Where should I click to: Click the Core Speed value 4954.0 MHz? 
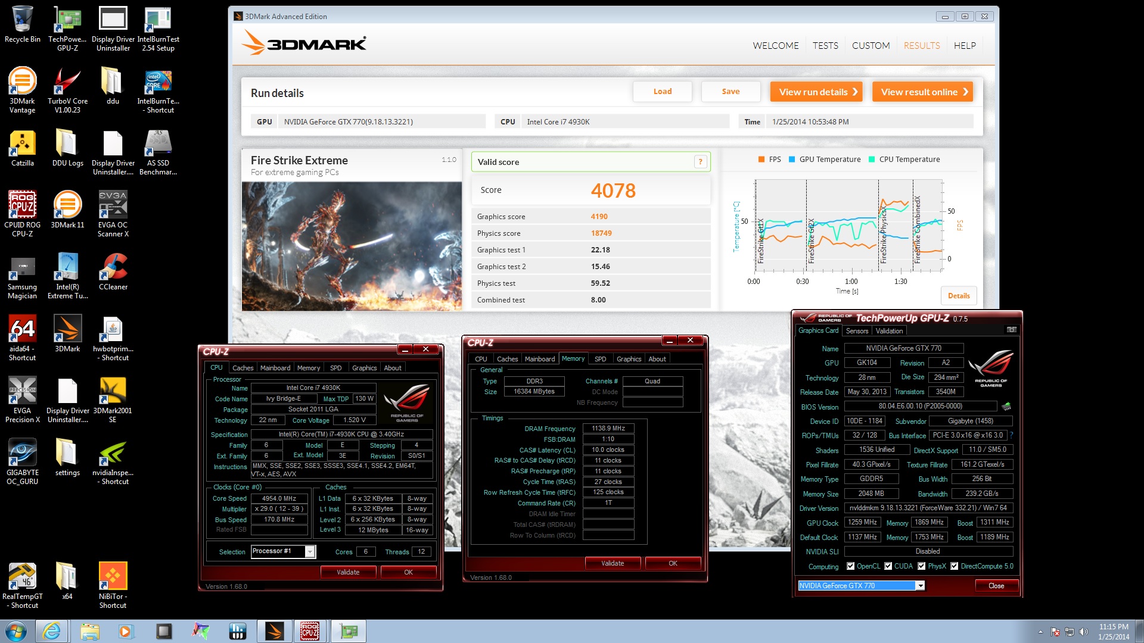coord(279,498)
